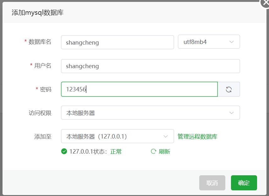Click the 添加至 field label
The height and width of the screenshot is (196, 269).
click(x=43, y=137)
